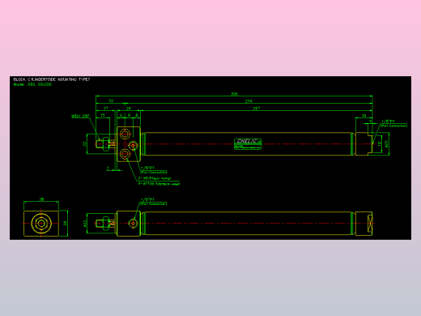
Task: Click the "28" height dimension of end view
Action: (65, 224)
